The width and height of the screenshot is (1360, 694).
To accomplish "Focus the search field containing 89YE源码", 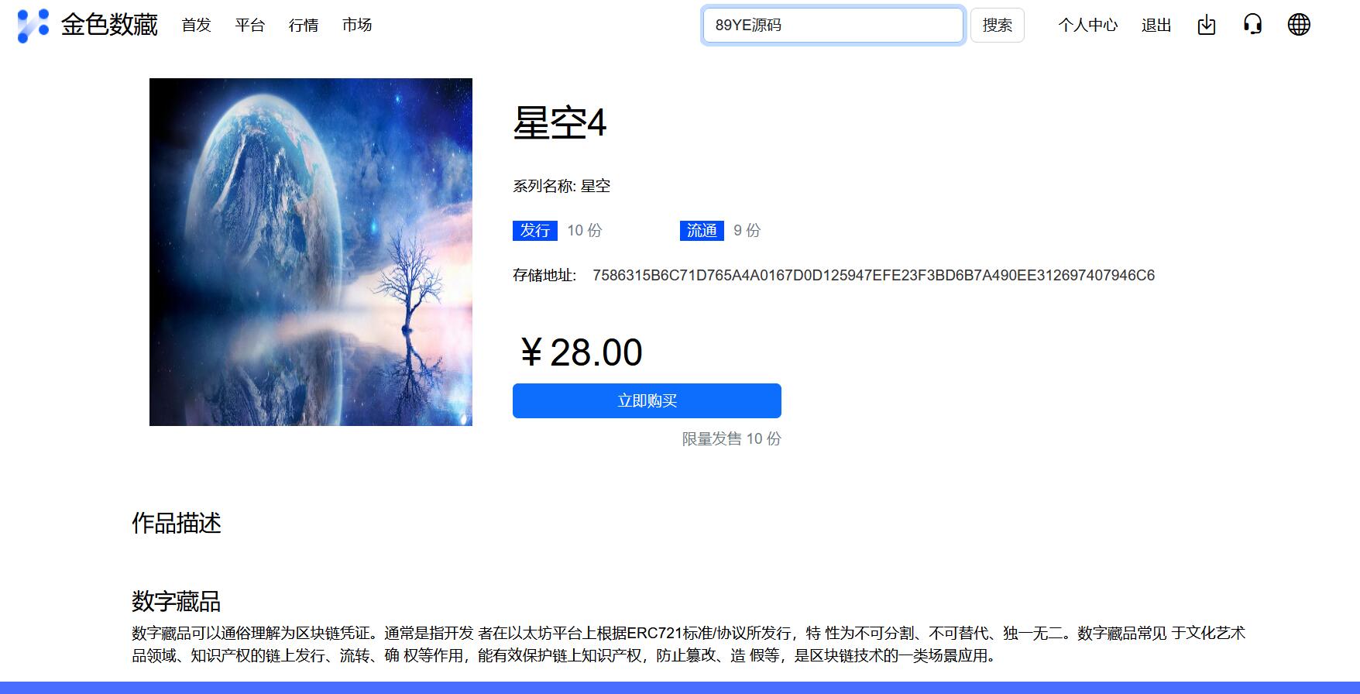I will [833, 26].
